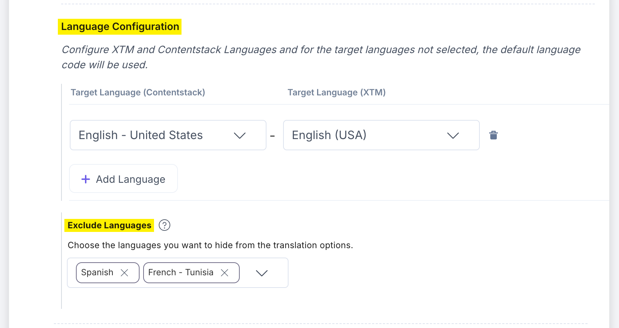
Task: Click inside the excluded languages field
Action: pos(177,273)
